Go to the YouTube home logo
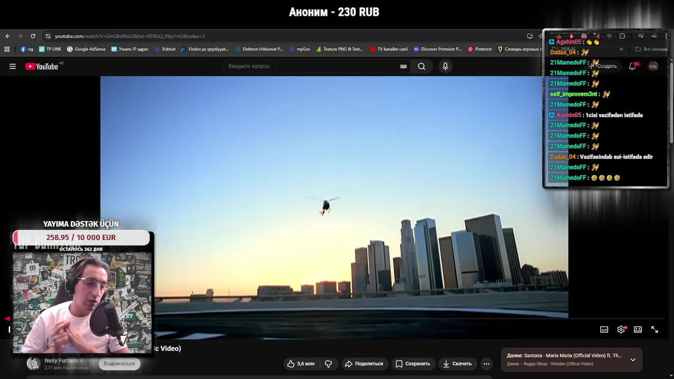Image resolution: width=674 pixels, height=379 pixels. point(42,66)
